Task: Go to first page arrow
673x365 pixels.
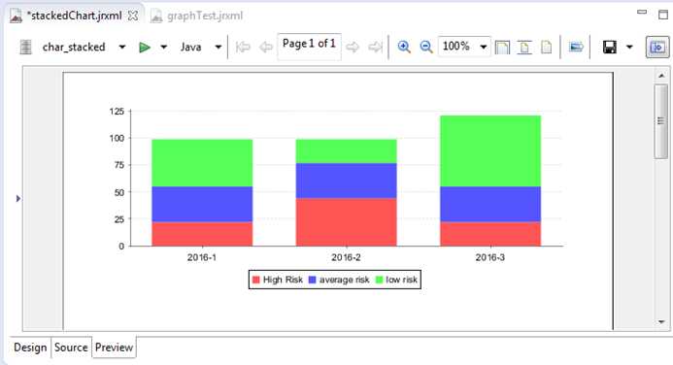Action: (x=243, y=47)
